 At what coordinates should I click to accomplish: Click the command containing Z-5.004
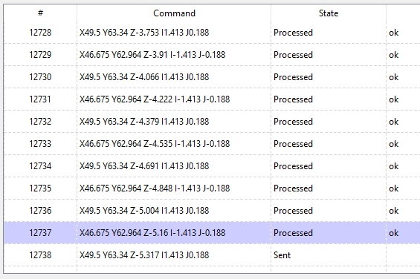[144, 211]
